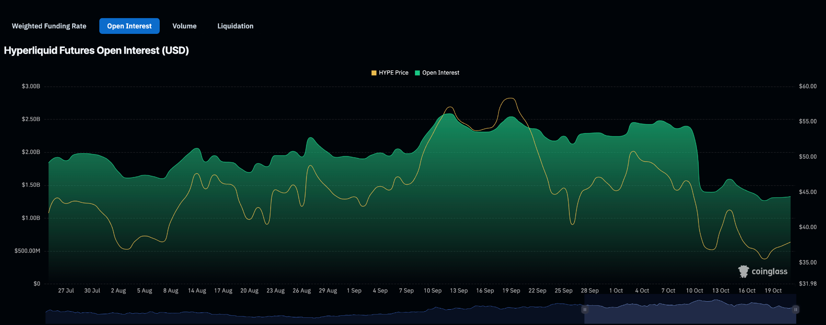Click the coinglass logo icon watermark
Screen dimensions: 826x325
pyautogui.click(x=743, y=271)
